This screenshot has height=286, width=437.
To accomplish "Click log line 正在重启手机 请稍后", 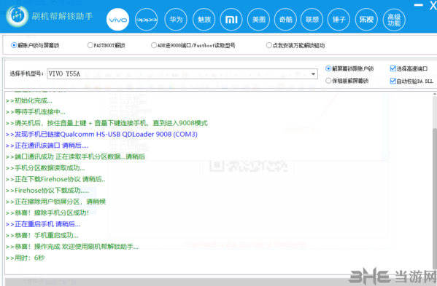I will point(43,224).
